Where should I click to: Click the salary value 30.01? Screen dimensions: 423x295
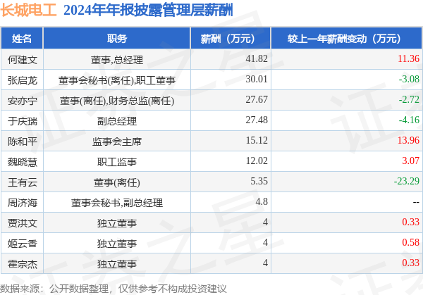pyautogui.click(x=257, y=79)
